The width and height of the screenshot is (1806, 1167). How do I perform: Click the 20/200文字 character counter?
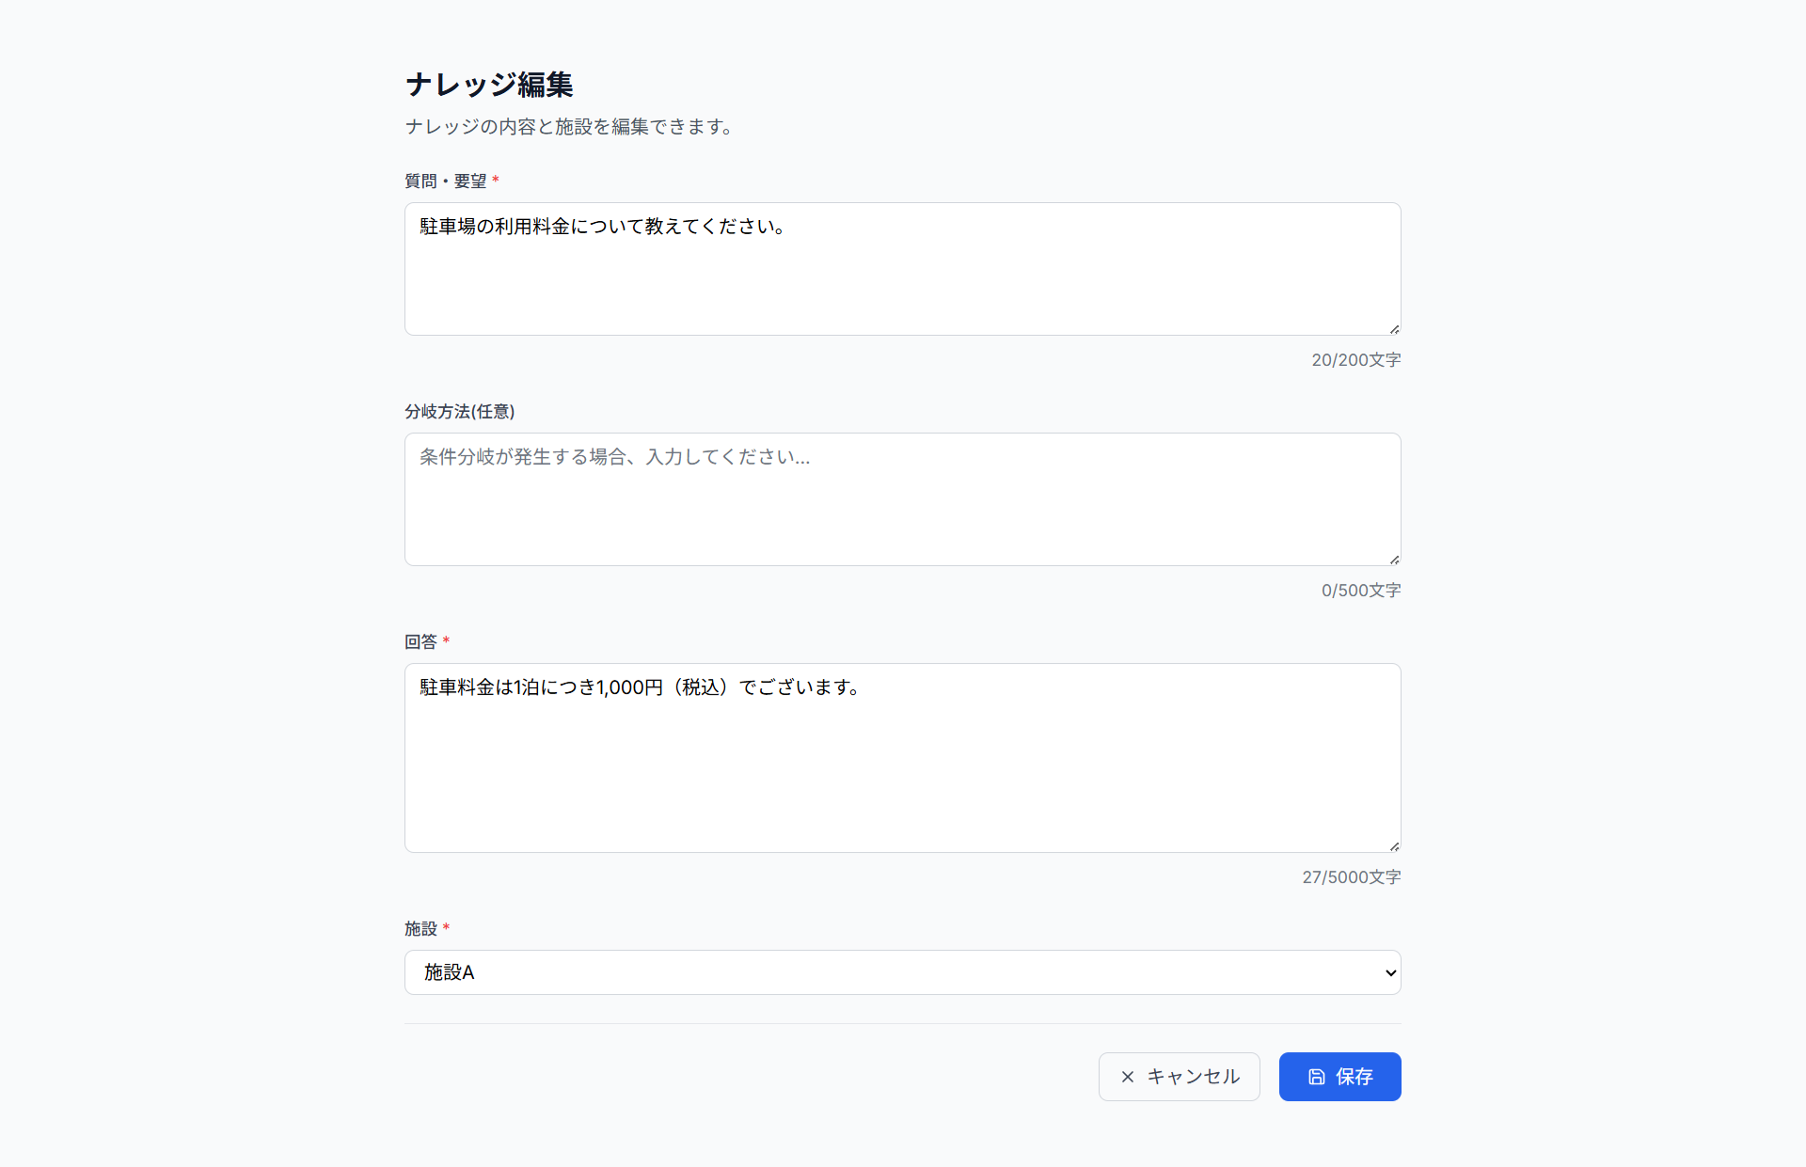click(1356, 359)
